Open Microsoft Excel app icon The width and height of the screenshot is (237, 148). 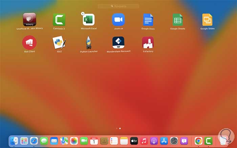coord(89,20)
